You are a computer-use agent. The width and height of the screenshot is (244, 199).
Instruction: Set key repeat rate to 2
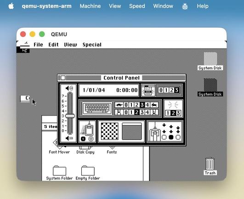(x=136, y=105)
